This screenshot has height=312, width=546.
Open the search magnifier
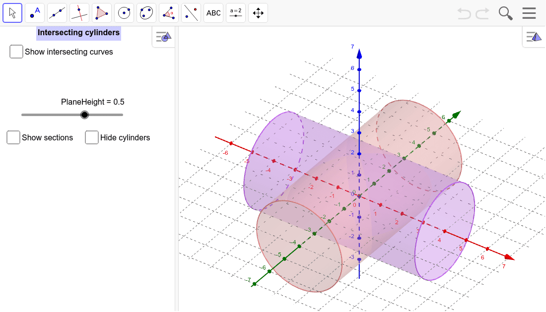(505, 13)
